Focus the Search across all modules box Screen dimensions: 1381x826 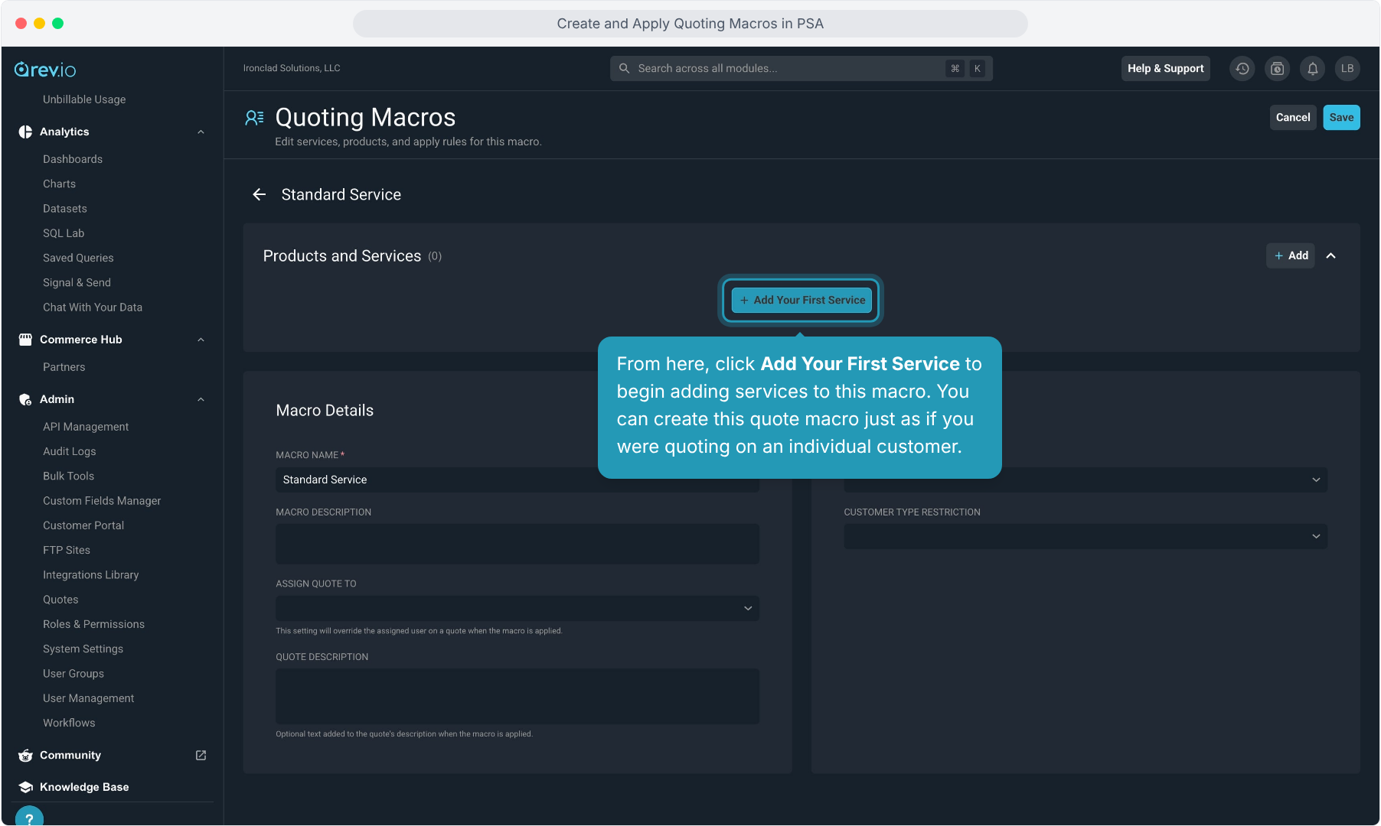(801, 69)
